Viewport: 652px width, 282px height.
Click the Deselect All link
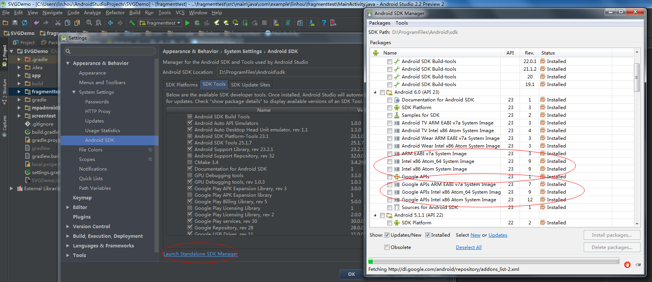coord(469,247)
